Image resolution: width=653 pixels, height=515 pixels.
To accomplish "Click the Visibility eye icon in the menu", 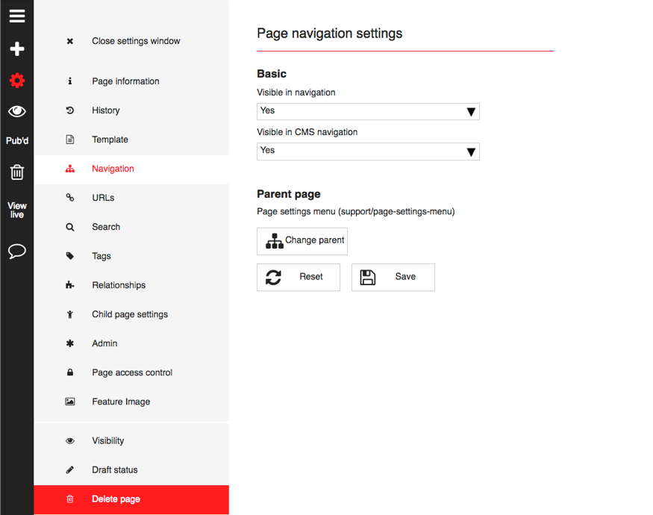I will [70, 441].
